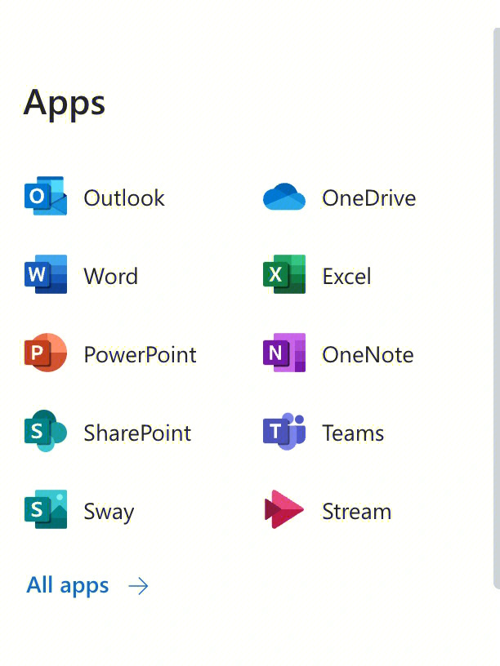Launch Sway via its icon

pos(46,509)
